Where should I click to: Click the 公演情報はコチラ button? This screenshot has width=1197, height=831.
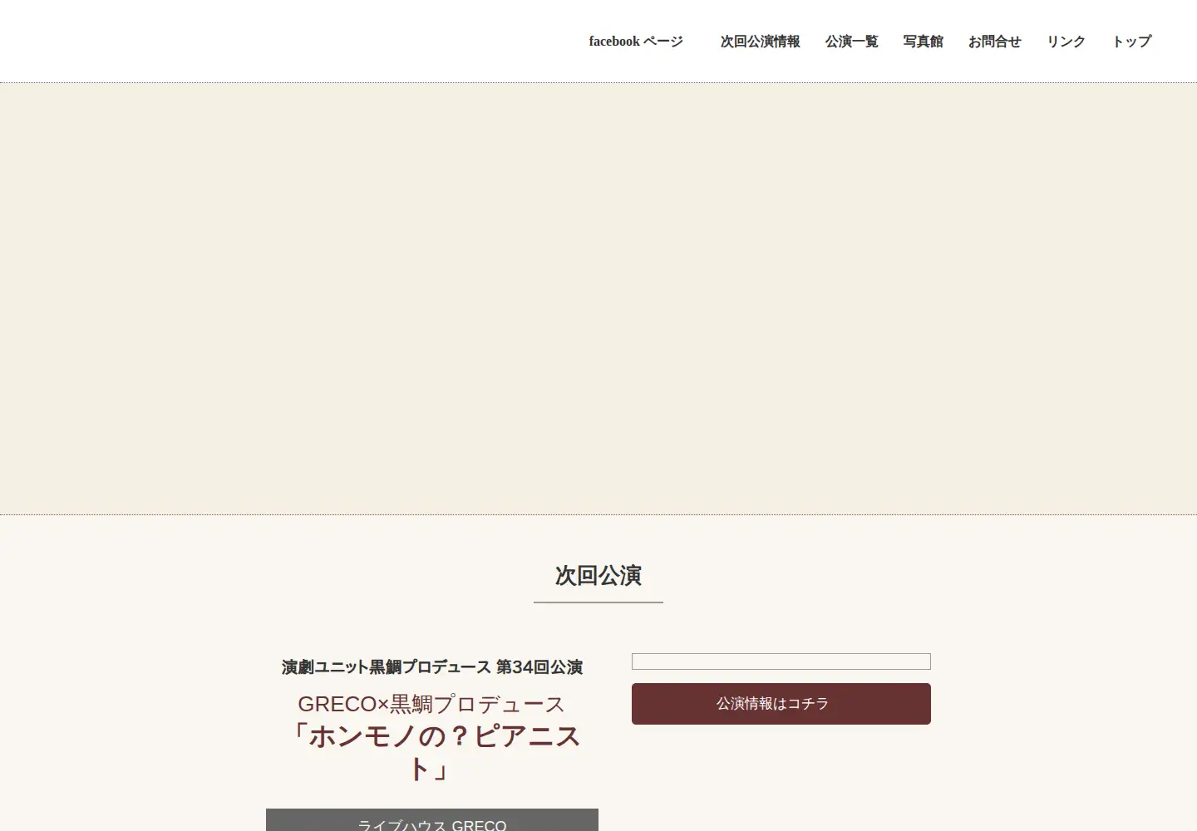[x=781, y=704]
